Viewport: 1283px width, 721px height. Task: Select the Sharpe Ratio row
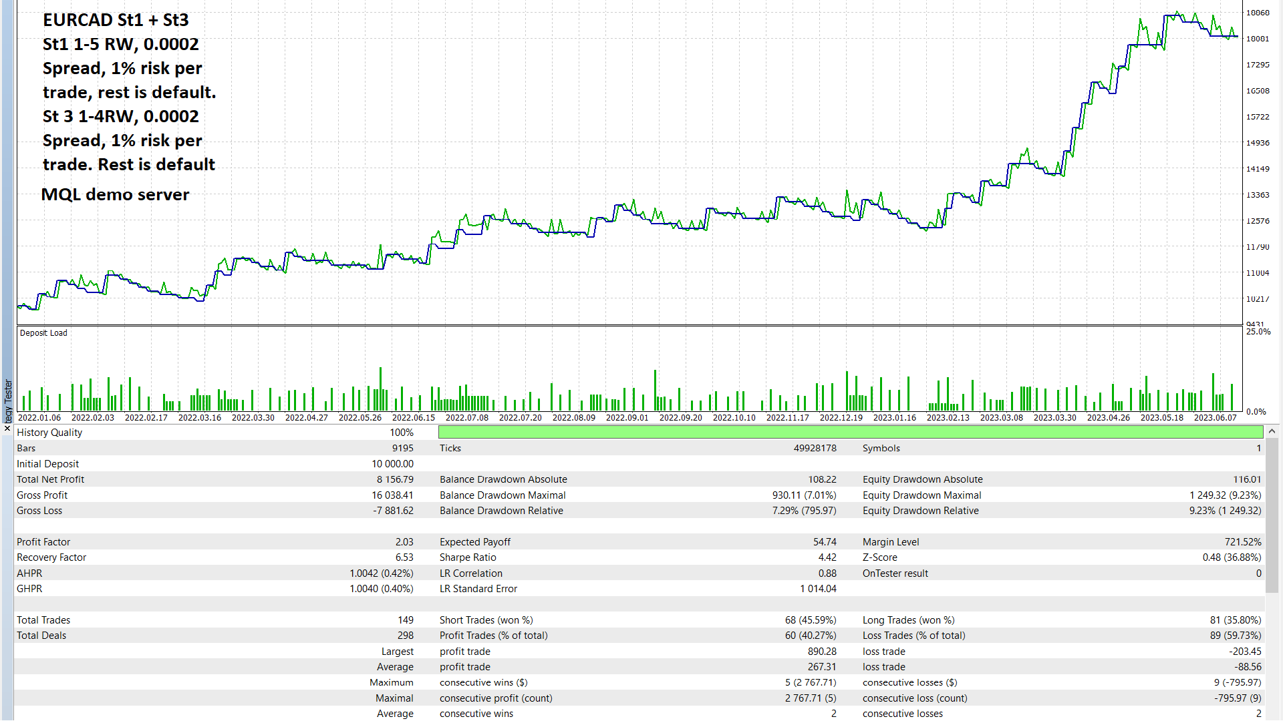point(468,557)
